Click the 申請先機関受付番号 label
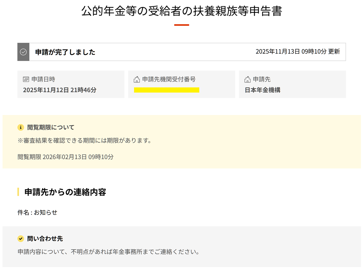364x271 pixels. click(169, 80)
